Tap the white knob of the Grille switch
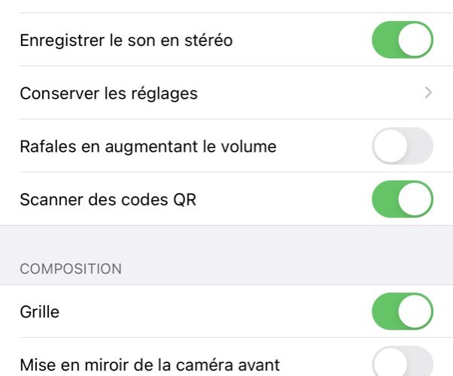 (415, 311)
